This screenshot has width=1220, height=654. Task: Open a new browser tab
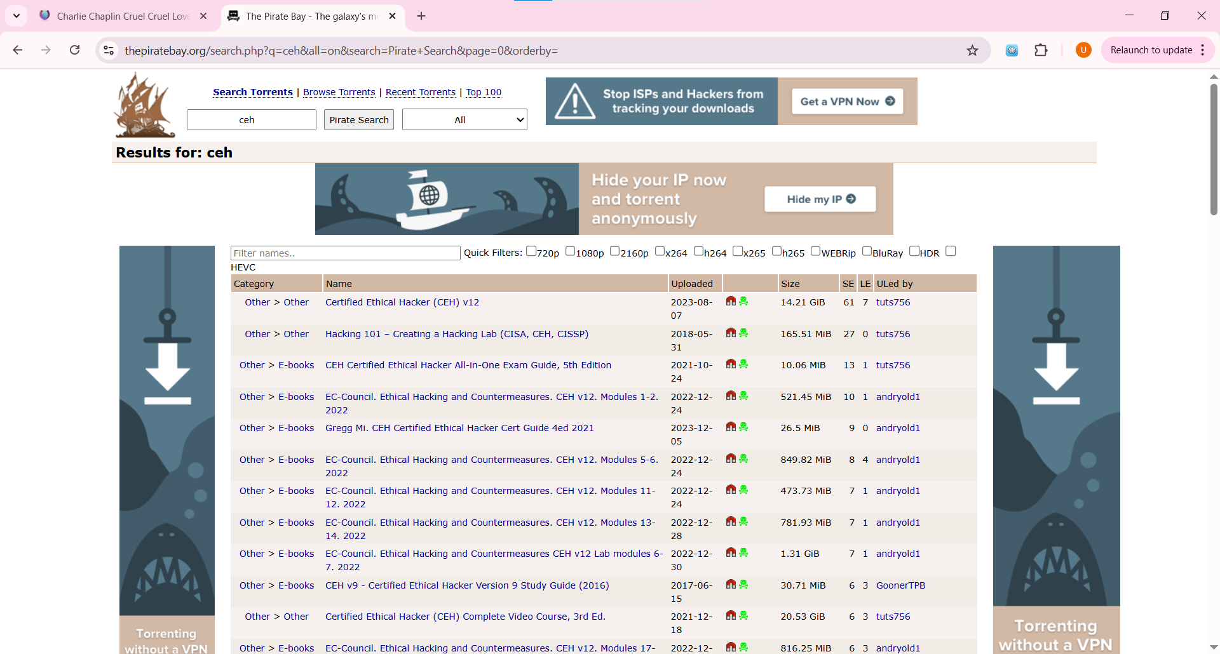click(421, 16)
